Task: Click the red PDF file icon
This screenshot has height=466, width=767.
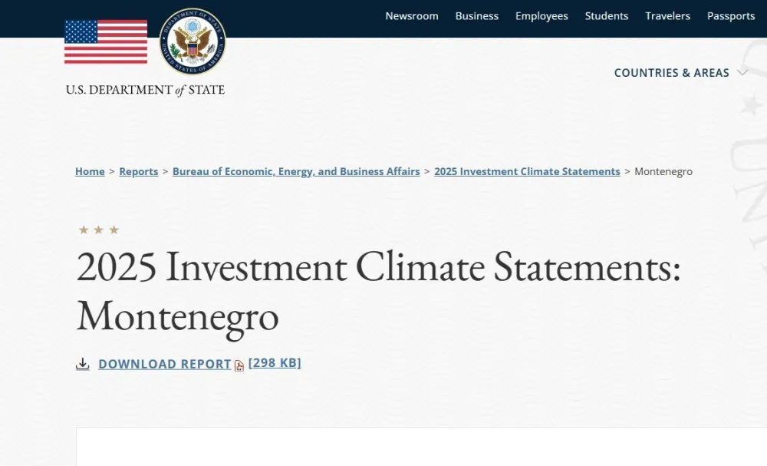Action: pyautogui.click(x=239, y=365)
